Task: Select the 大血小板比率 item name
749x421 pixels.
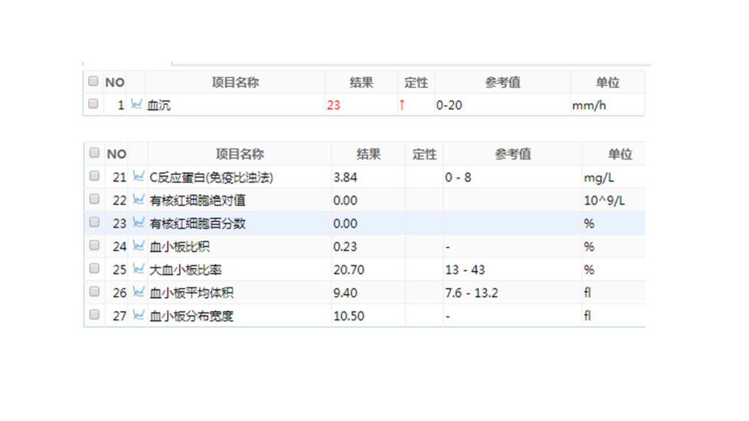Action: 185,270
